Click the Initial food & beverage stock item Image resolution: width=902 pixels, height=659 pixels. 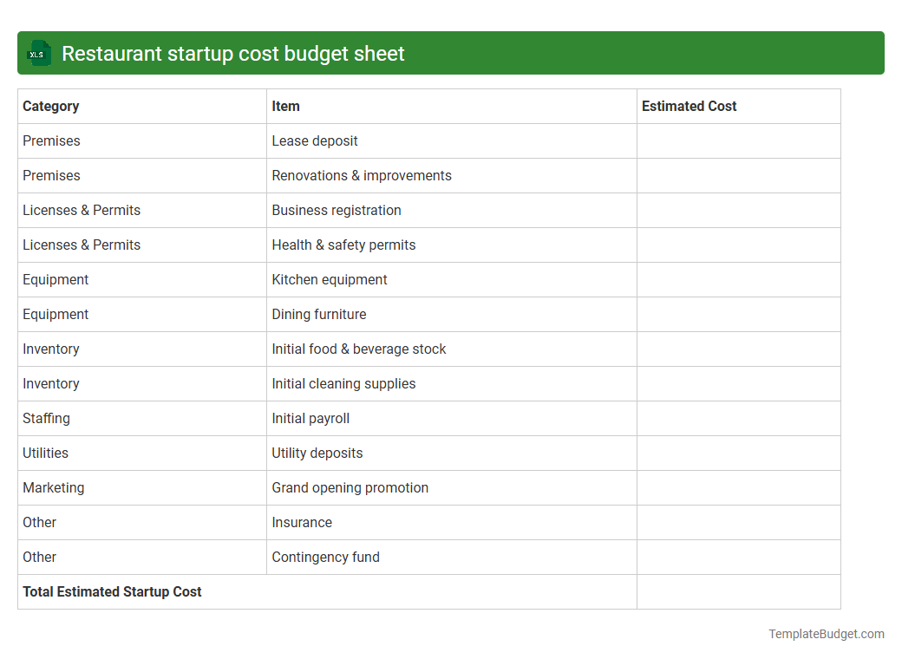(x=359, y=349)
